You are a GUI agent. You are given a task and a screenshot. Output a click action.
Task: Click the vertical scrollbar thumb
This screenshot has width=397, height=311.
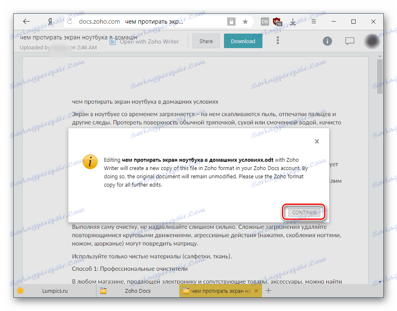[x=379, y=77]
